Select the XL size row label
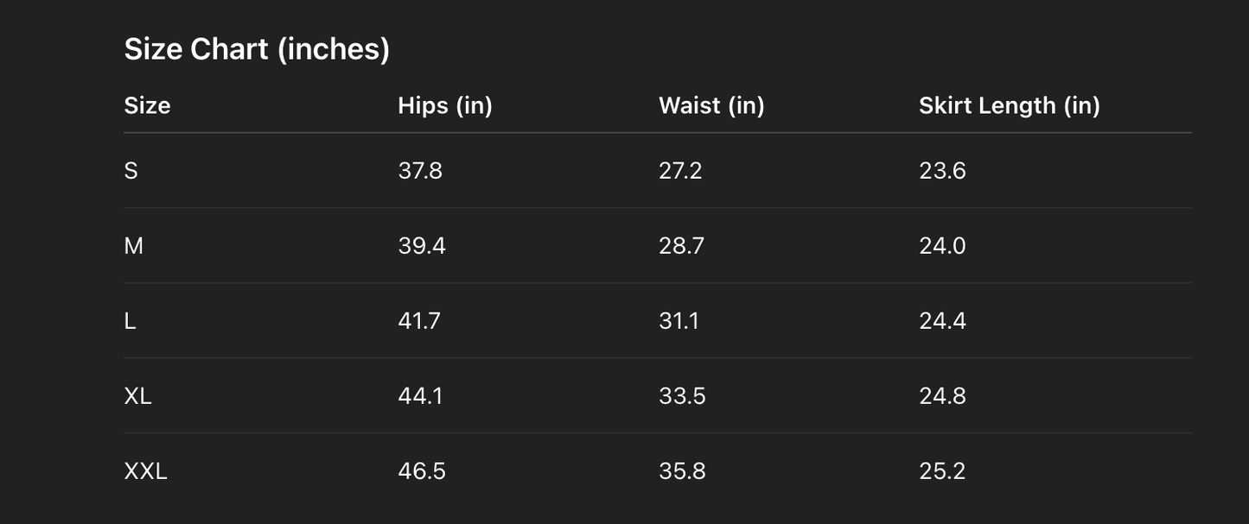1249x524 pixels. [137, 396]
